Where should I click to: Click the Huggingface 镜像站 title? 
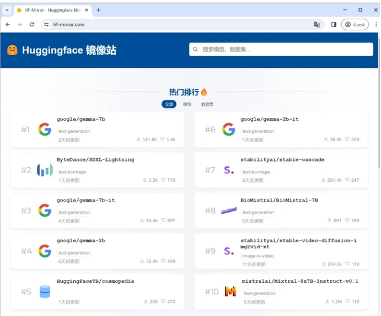[x=69, y=50]
